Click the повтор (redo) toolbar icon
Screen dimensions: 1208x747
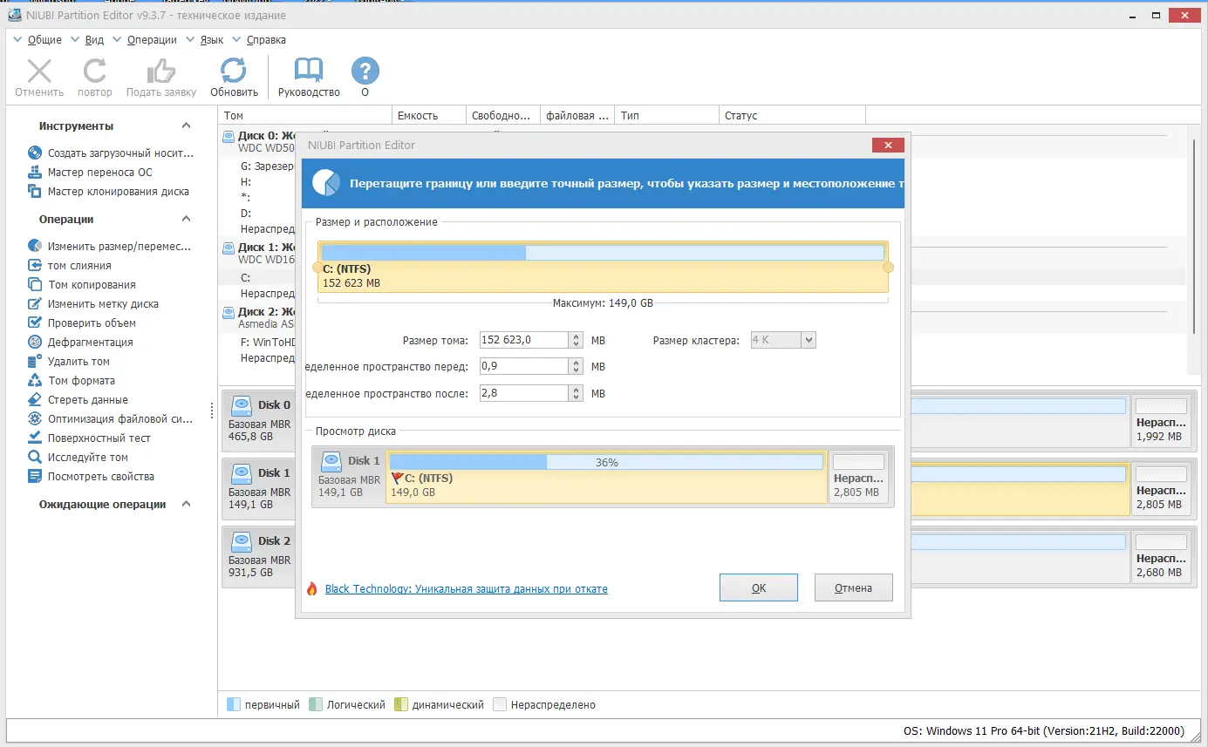point(94,71)
